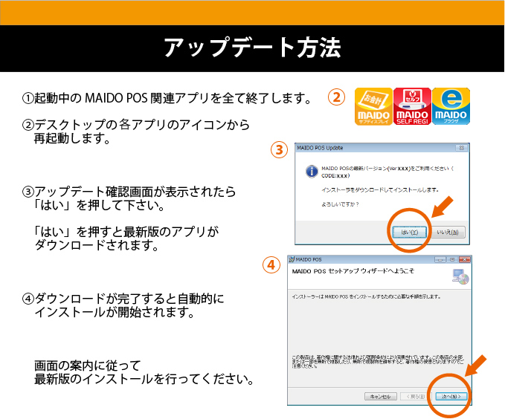
Task: Close the MAIDO POS Update dialog
Action: (x=462, y=148)
